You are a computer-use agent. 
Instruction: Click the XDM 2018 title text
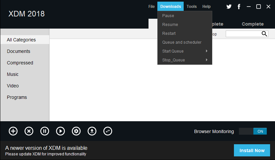[27, 14]
